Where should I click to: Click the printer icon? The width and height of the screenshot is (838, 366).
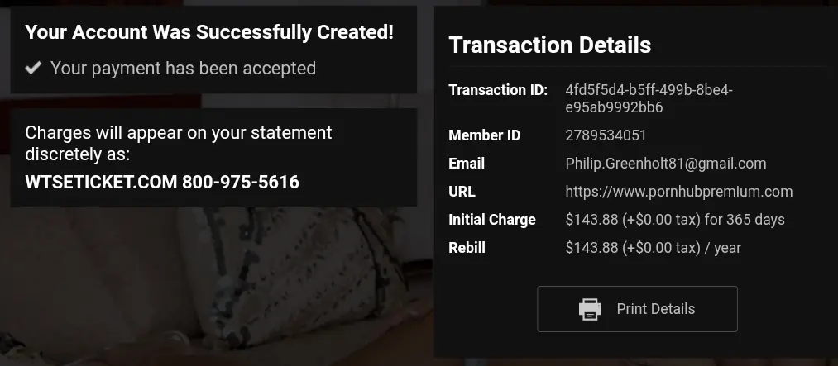pyautogui.click(x=590, y=310)
